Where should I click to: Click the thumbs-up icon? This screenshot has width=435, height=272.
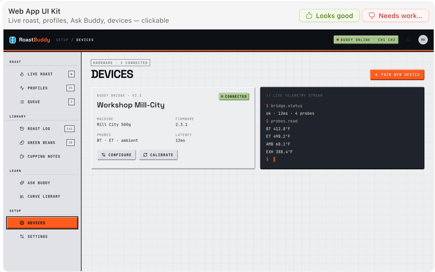(309, 15)
